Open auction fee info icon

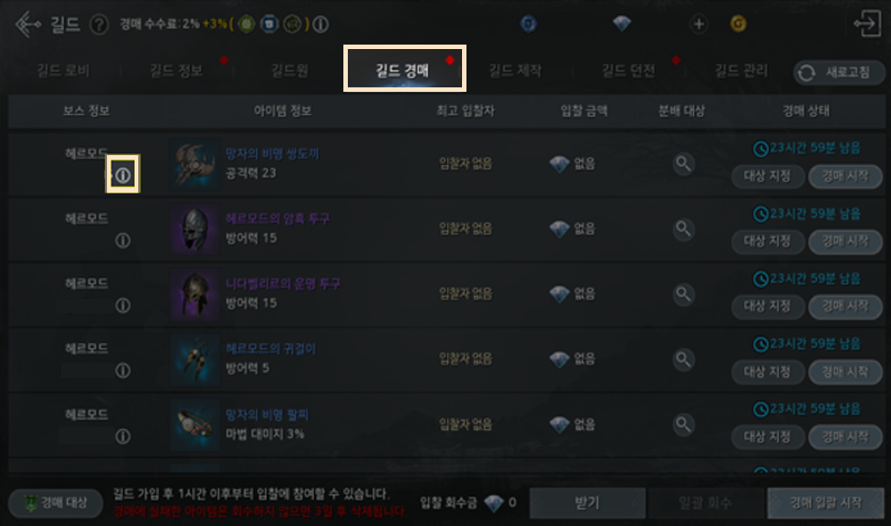pyautogui.click(x=320, y=24)
